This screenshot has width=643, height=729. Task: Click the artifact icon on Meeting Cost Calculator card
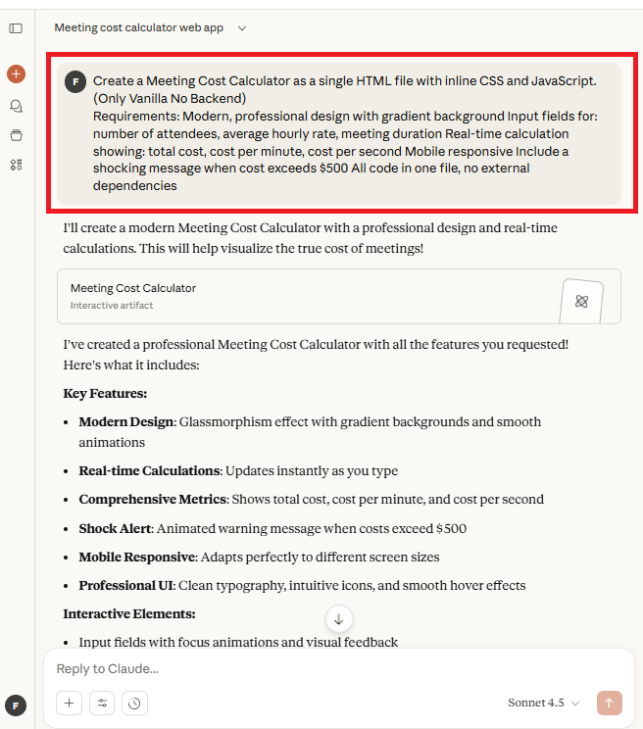coord(581,300)
